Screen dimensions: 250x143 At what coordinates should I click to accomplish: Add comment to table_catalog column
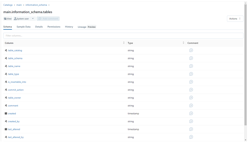coord(191,50)
